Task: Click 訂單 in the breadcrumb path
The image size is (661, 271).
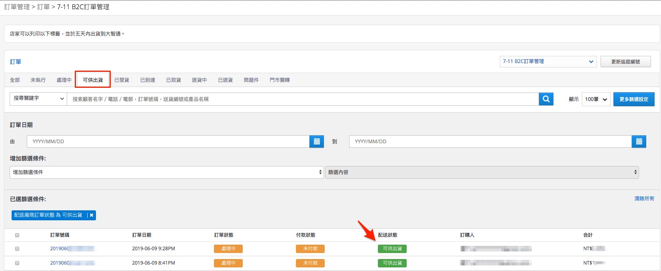Action: point(43,7)
